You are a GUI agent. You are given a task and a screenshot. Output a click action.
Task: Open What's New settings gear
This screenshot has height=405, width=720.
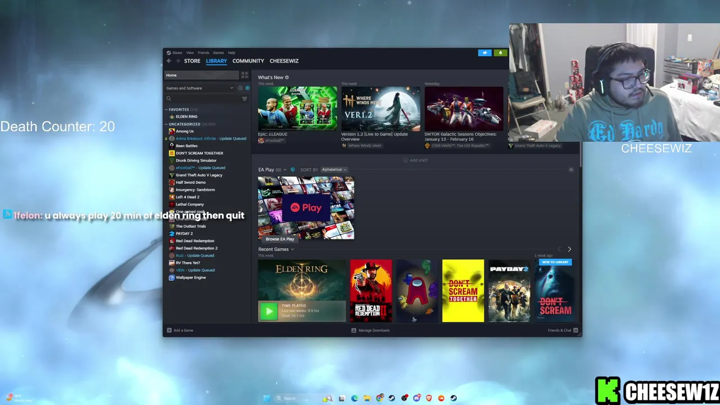[x=286, y=78]
